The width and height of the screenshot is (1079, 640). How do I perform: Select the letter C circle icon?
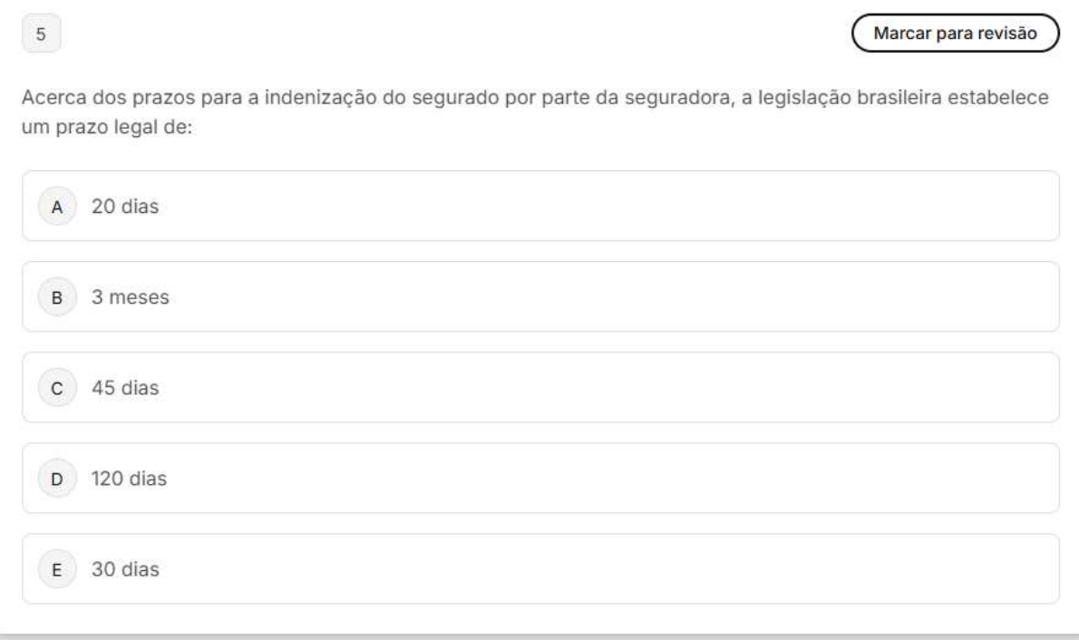[58, 388]
